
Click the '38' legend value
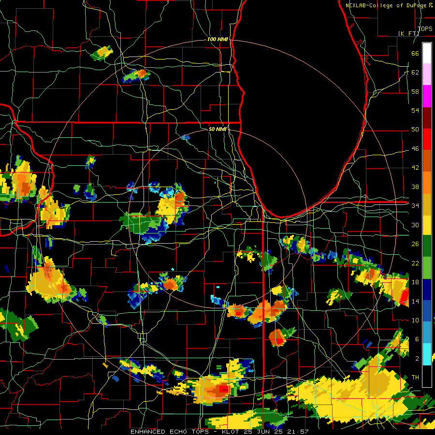415,187
